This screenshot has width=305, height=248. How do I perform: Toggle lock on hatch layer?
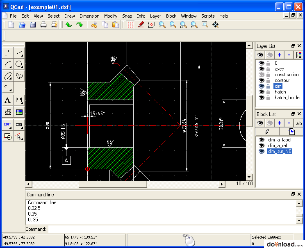click(x=268, y=92)
